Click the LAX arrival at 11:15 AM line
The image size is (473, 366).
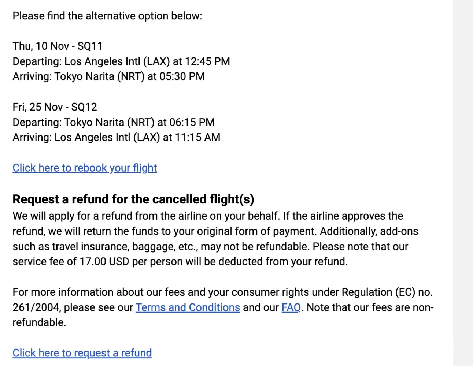(116, 138)
